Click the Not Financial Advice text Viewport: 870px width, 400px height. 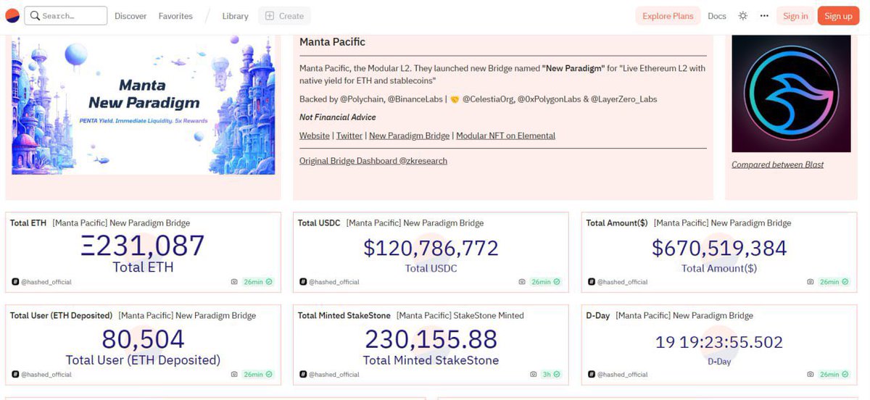(x=338, y=117)
